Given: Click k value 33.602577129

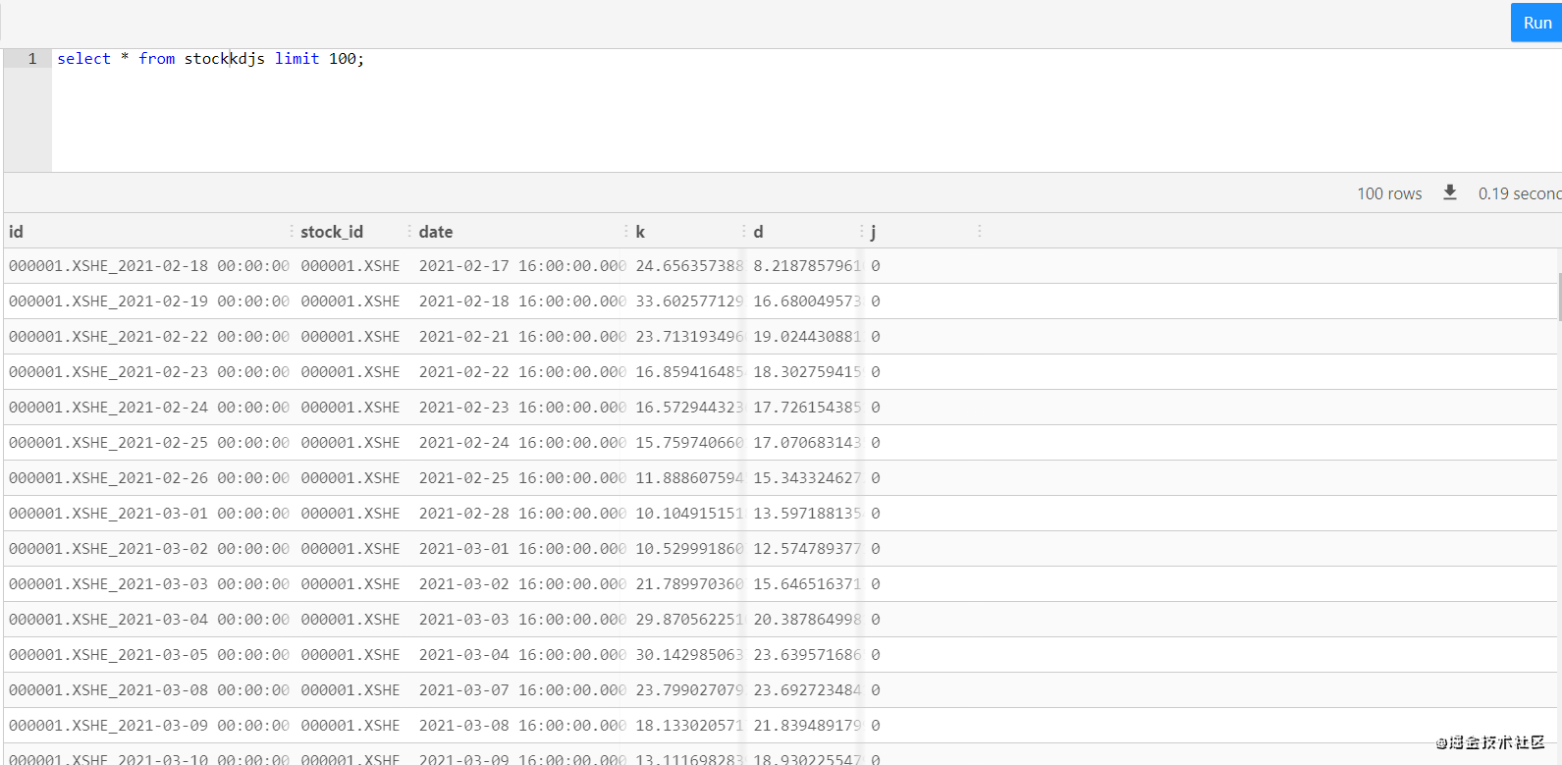Looking at the screenshot, I should (689, 301).
